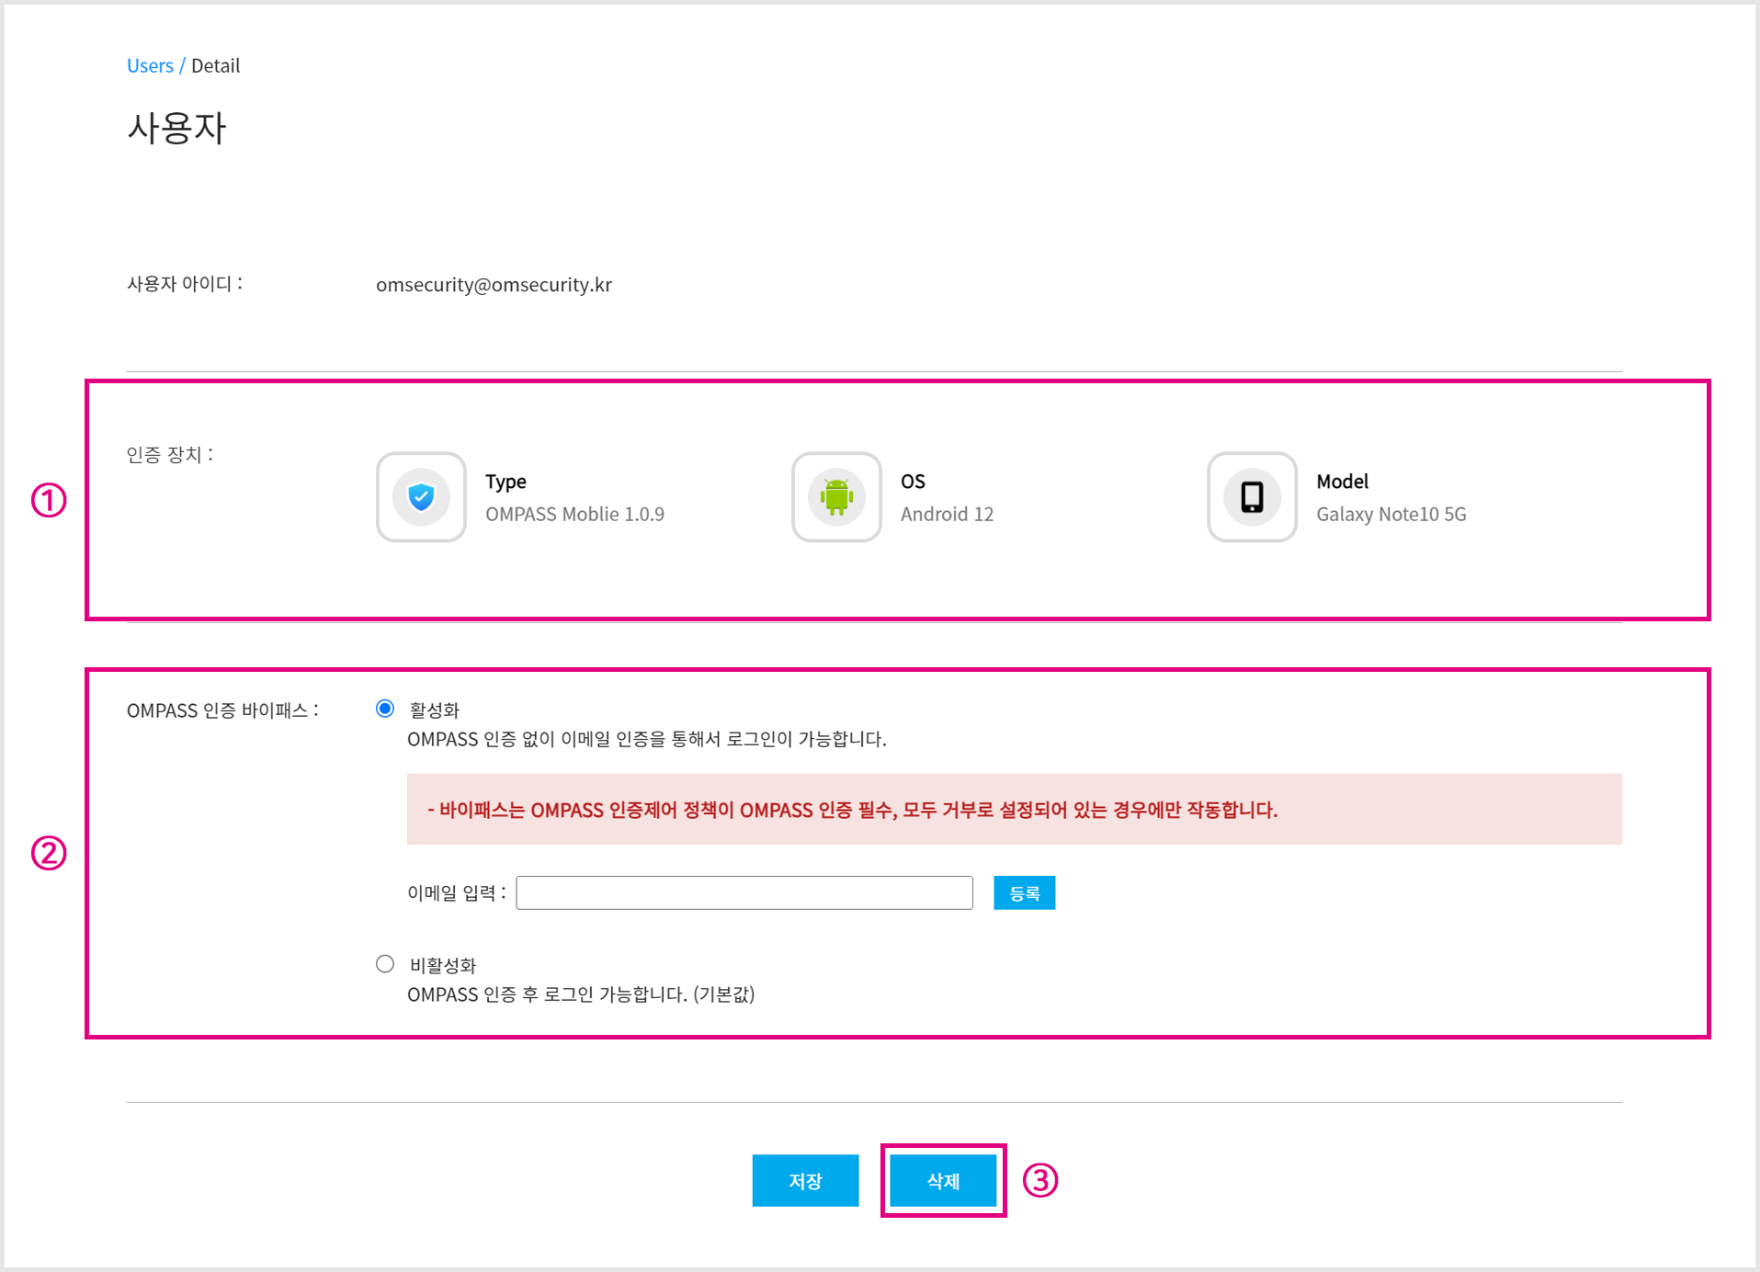Click the OMPASS 인증 바이패스 field label
This screenshot has height=1272, width=1760.
point(223,709)
